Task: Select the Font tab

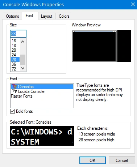Action: [x=30, y=16]
